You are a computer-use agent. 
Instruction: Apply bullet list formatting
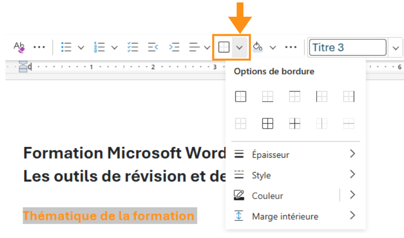pyautogui.click(x=66, y=47)
